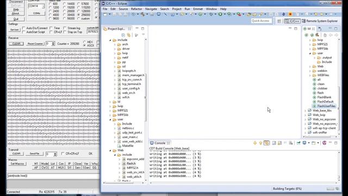
Task: Enable the Stay on Top checkbox
Action: tap(65, 32)
